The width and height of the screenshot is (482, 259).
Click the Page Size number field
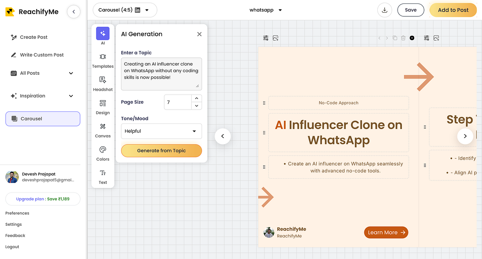point(178,102)
